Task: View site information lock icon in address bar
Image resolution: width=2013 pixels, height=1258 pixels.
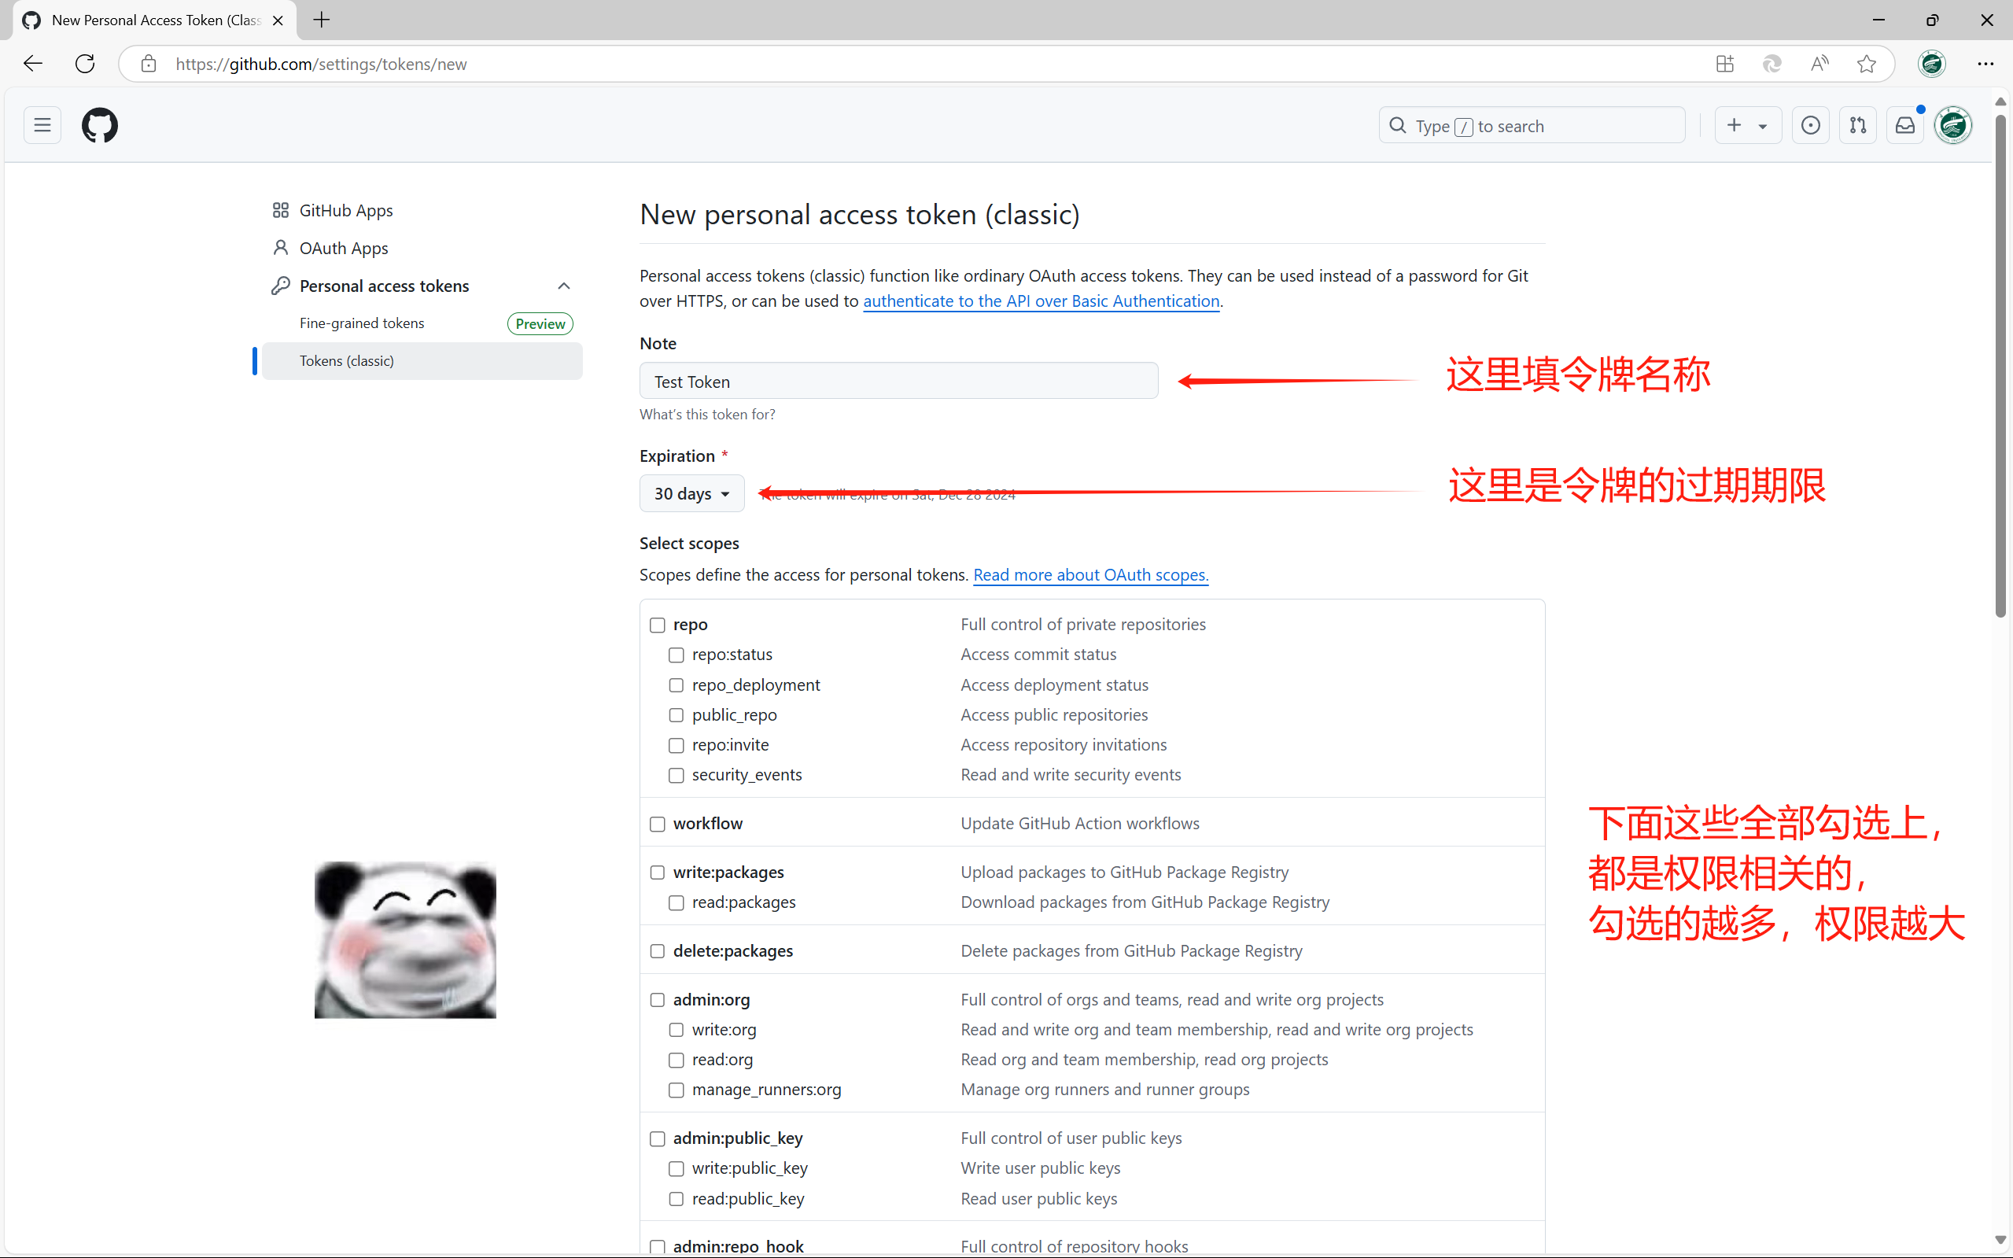Action: (149, 64)
